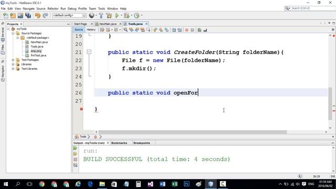Click the editor horizontal scrollbar

point(193,132)
